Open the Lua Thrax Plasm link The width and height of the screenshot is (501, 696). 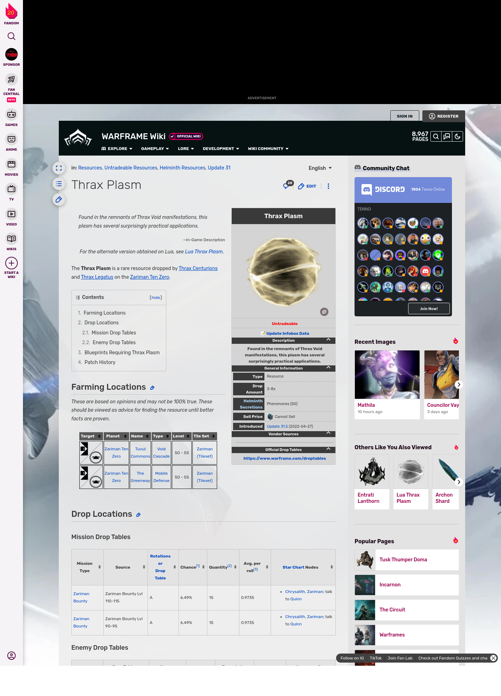(x=204, y=252)
